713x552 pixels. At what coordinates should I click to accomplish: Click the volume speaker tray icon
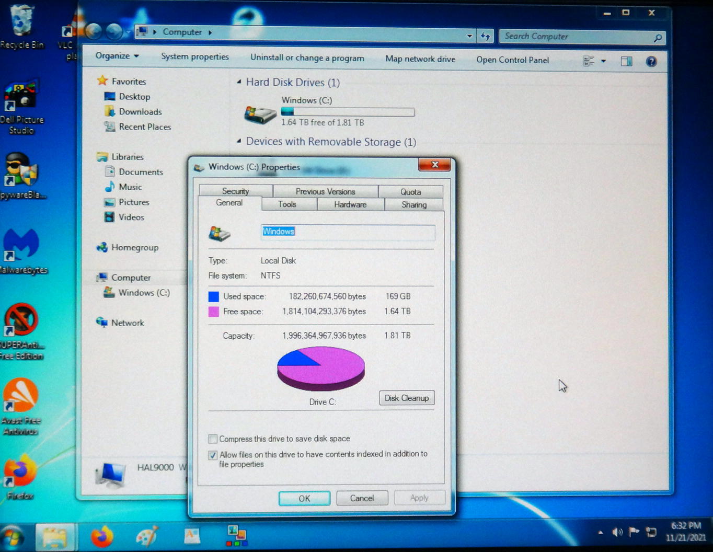617,532
